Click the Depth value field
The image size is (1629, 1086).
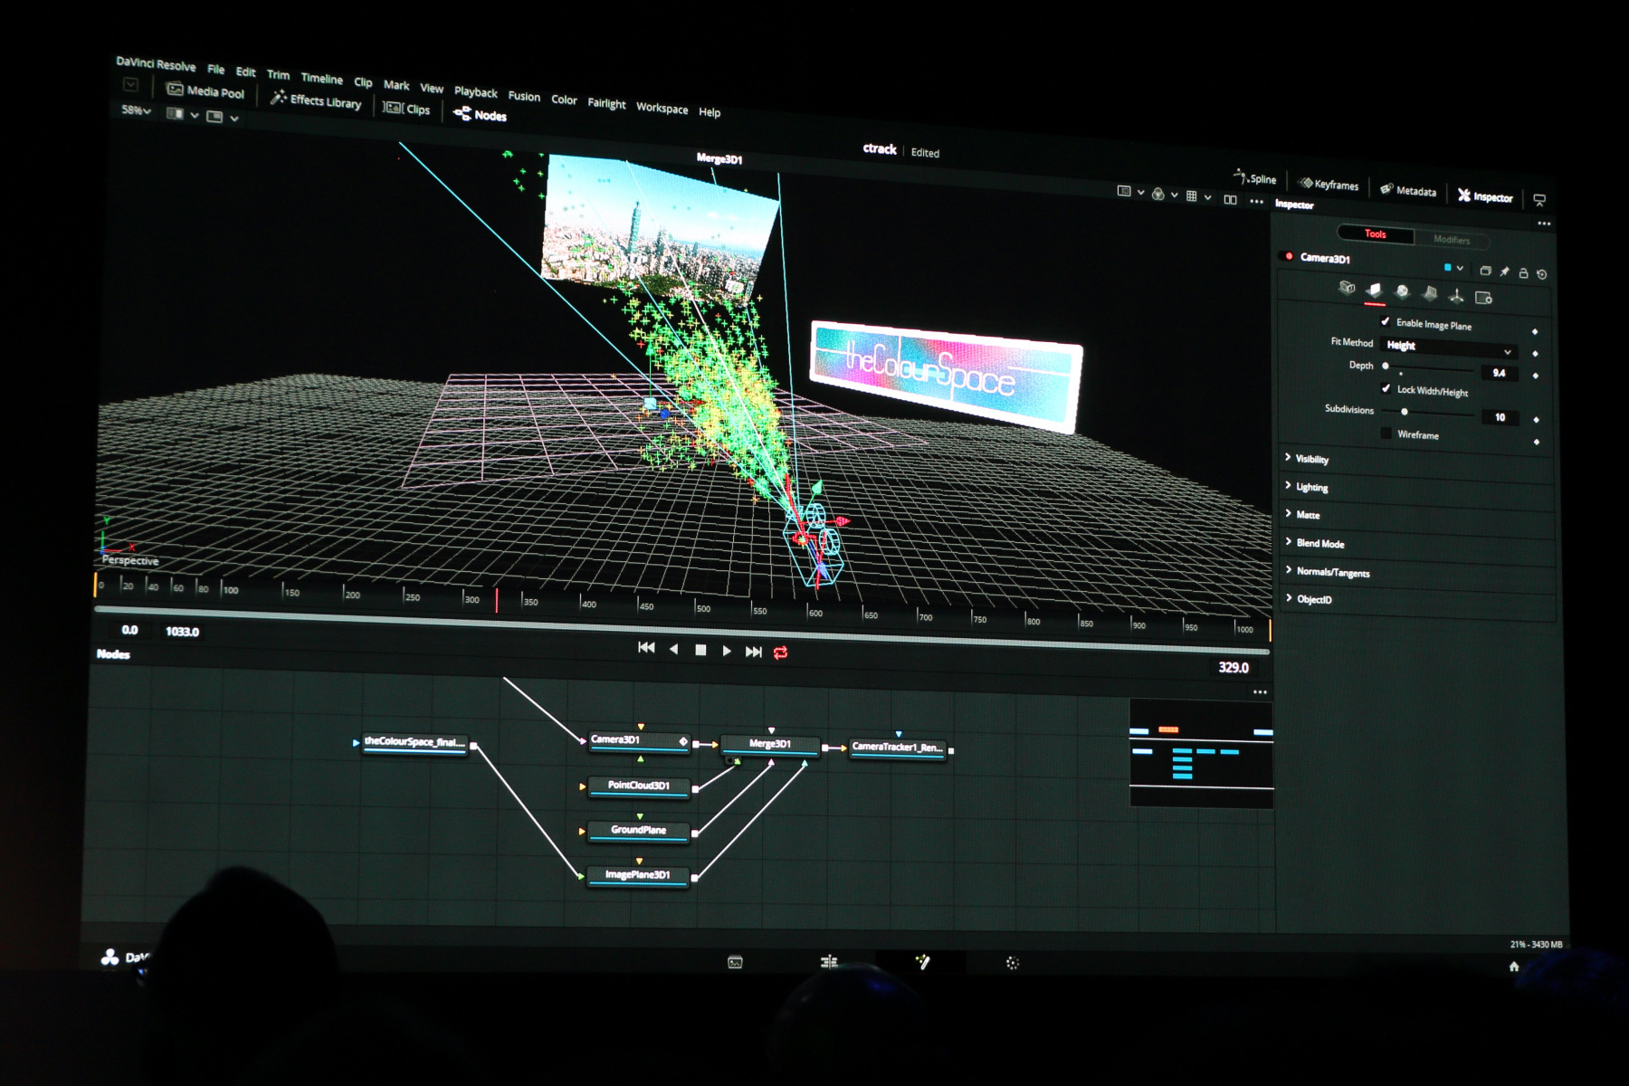coord(1499,373)
